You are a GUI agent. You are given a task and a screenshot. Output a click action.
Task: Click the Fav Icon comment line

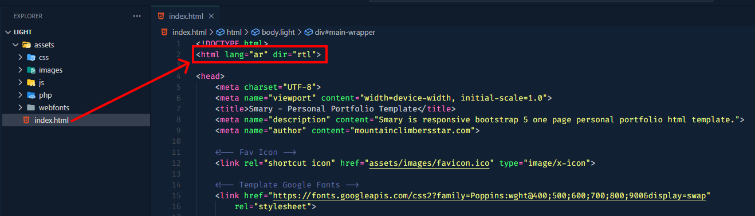point(255,153)
